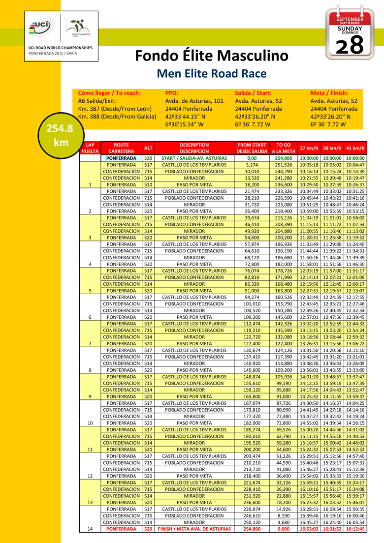
Task: Click the time '13:26:31' in lap 7
Action: pyautogui.click(x=309, y=343)
